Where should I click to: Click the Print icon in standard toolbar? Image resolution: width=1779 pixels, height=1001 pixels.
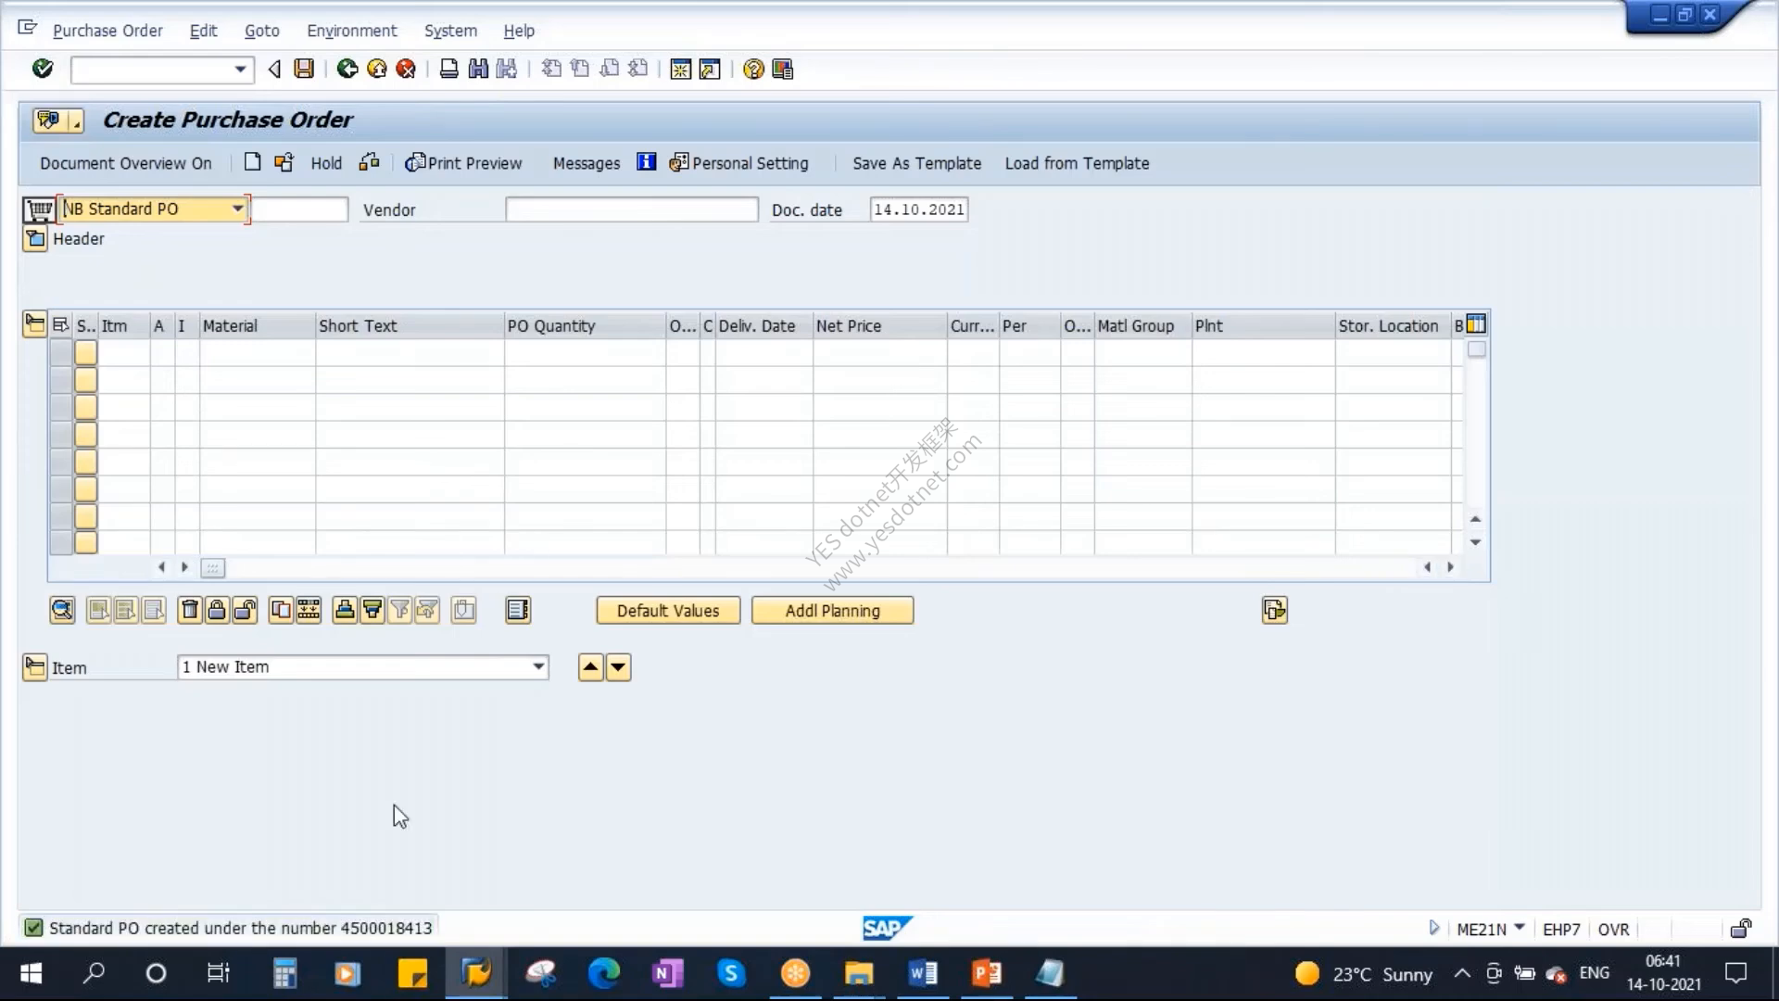pos(448,69)
